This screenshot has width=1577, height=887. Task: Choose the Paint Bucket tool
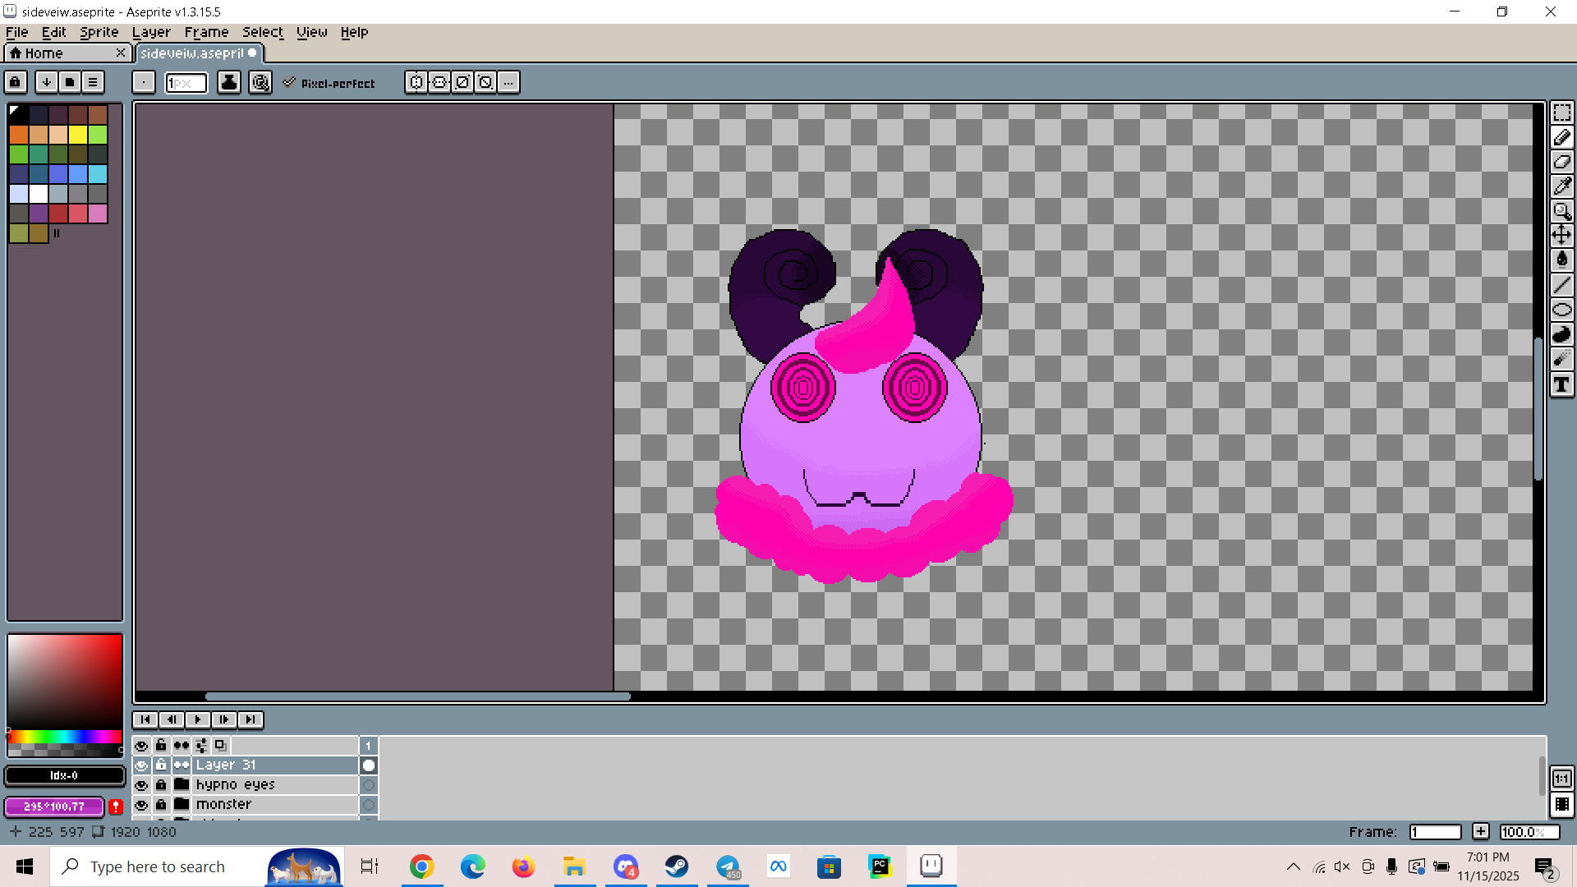pos(1561,260)
